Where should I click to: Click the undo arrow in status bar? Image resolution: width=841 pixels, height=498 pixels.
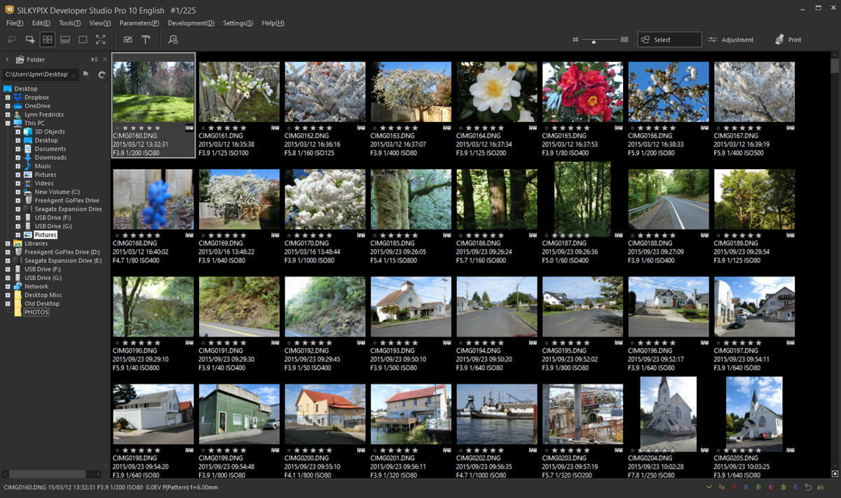pos(809,487)
